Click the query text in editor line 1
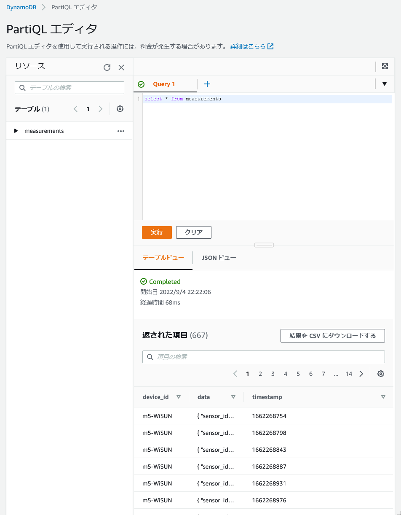The width and height of the screenshot is (401, 515). (x=182, y=99)
